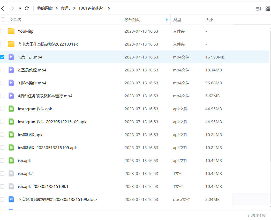The image size is (271, 220).
Task: Click the 有米大工作室防封版 folder icon
Action: 11,44
